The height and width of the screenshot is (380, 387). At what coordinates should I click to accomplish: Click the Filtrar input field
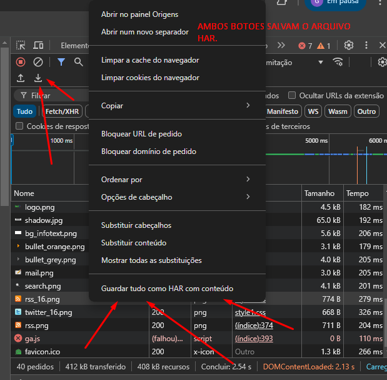click(x=51, y=95)
